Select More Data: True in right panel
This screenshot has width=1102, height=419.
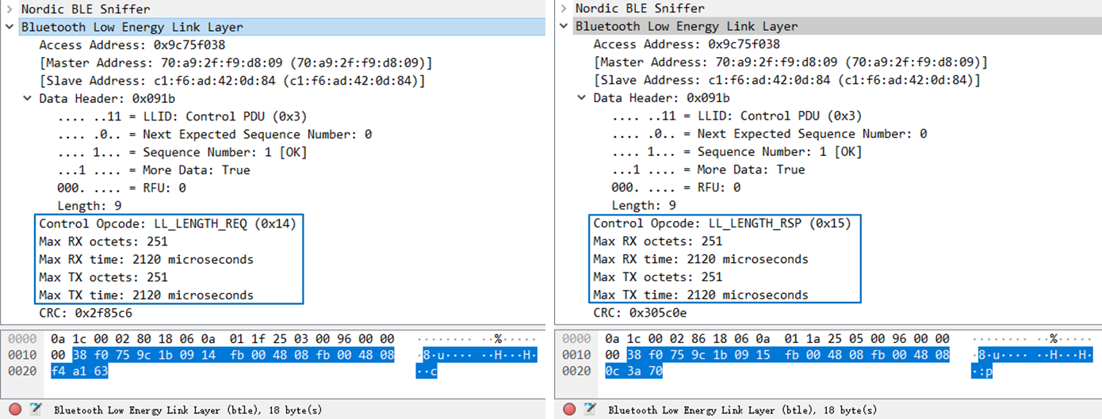tap(708, 170)
